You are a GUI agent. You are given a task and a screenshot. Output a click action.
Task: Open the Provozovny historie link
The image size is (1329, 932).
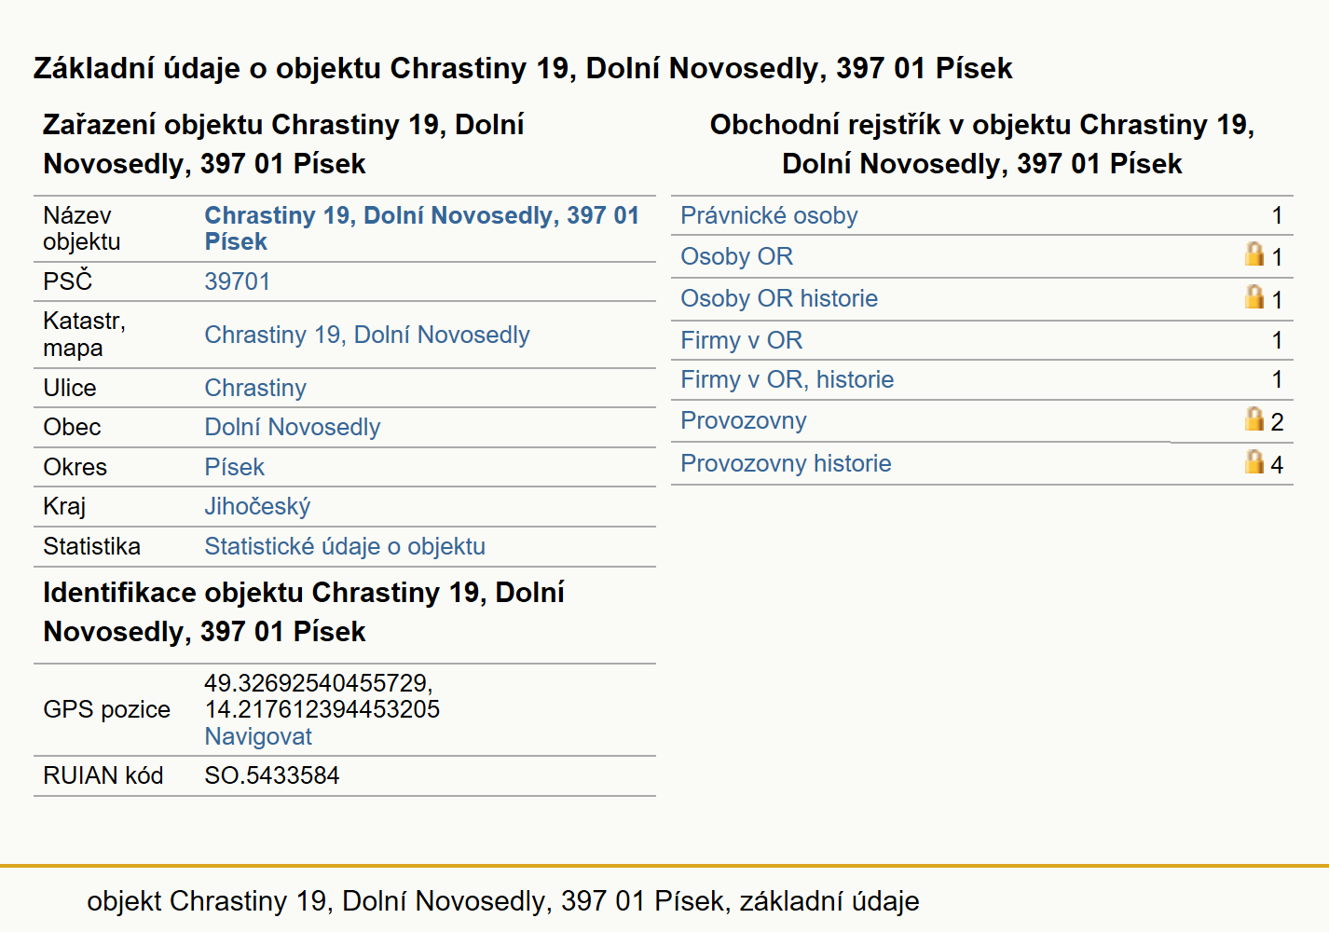pos(786,463)
